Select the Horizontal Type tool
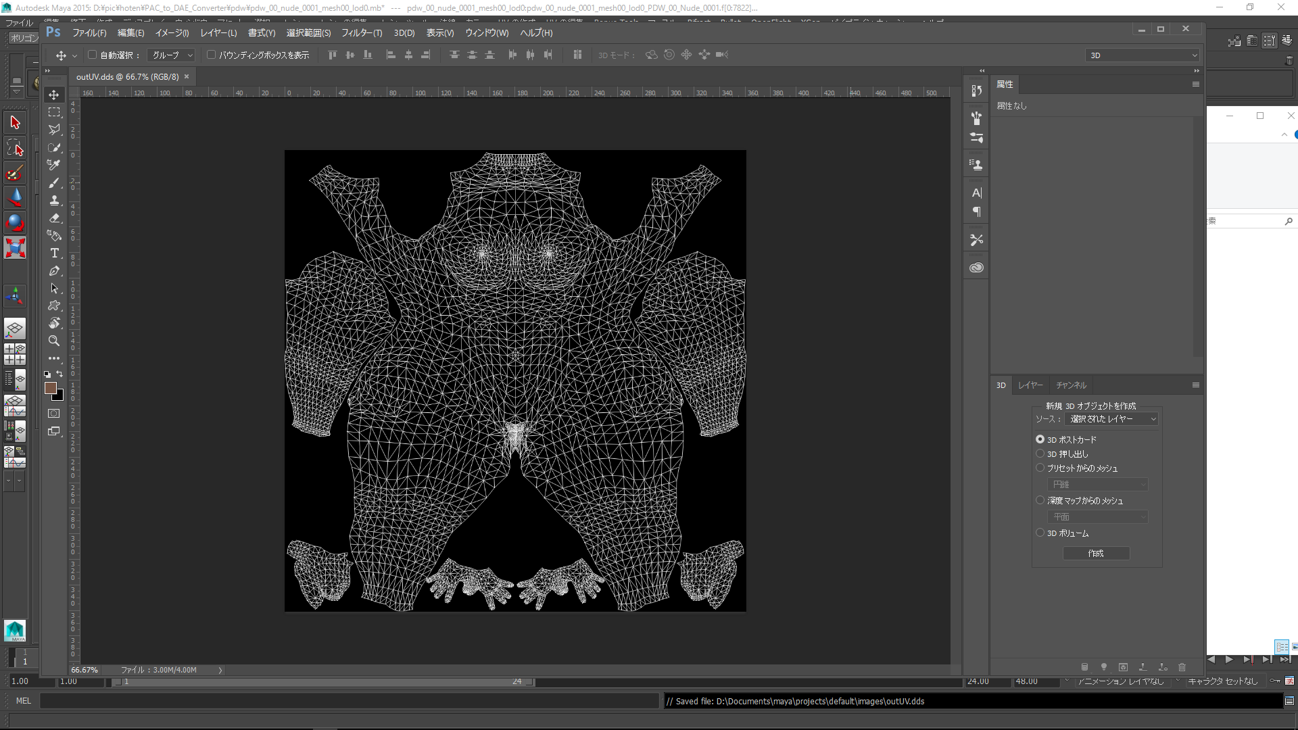 pos(54,253)
